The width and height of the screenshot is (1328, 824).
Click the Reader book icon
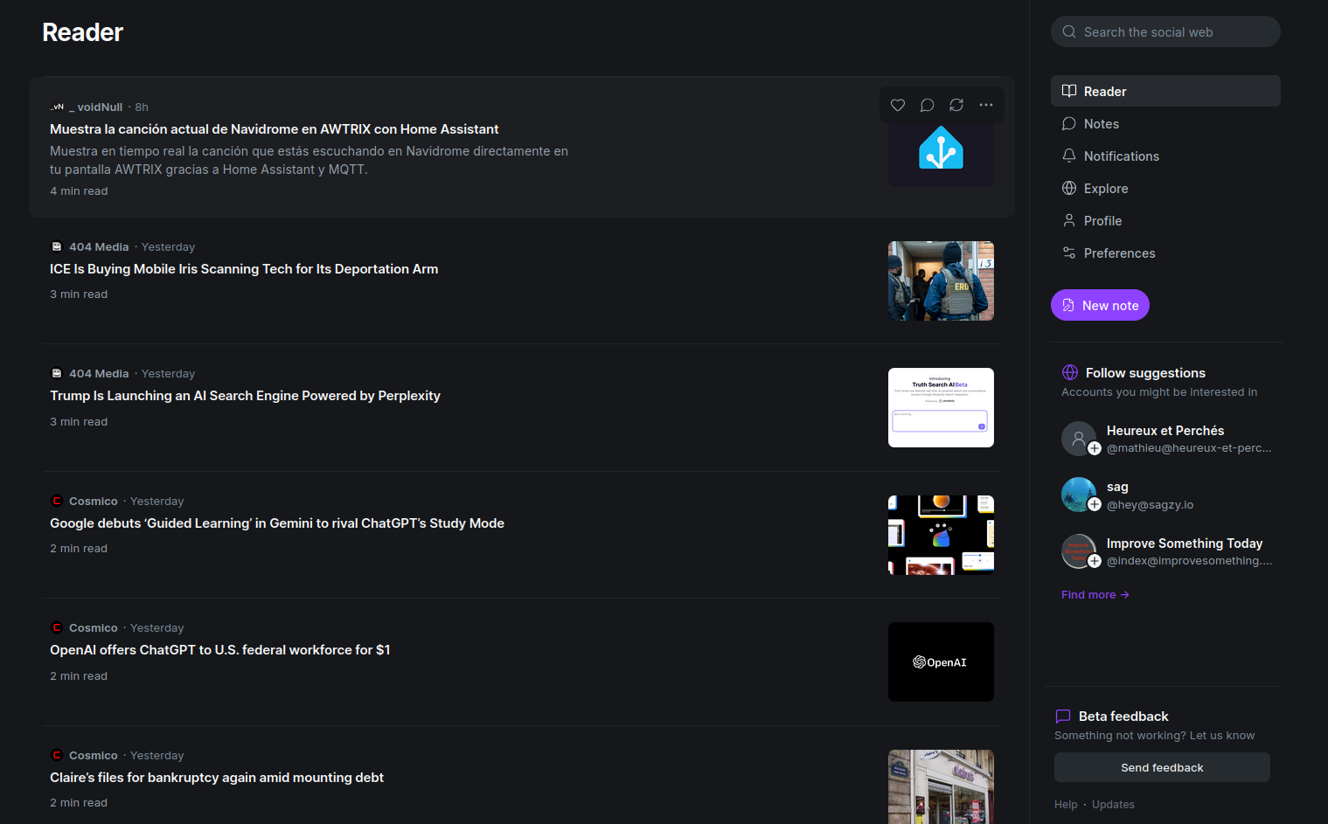coord(1069,91)
